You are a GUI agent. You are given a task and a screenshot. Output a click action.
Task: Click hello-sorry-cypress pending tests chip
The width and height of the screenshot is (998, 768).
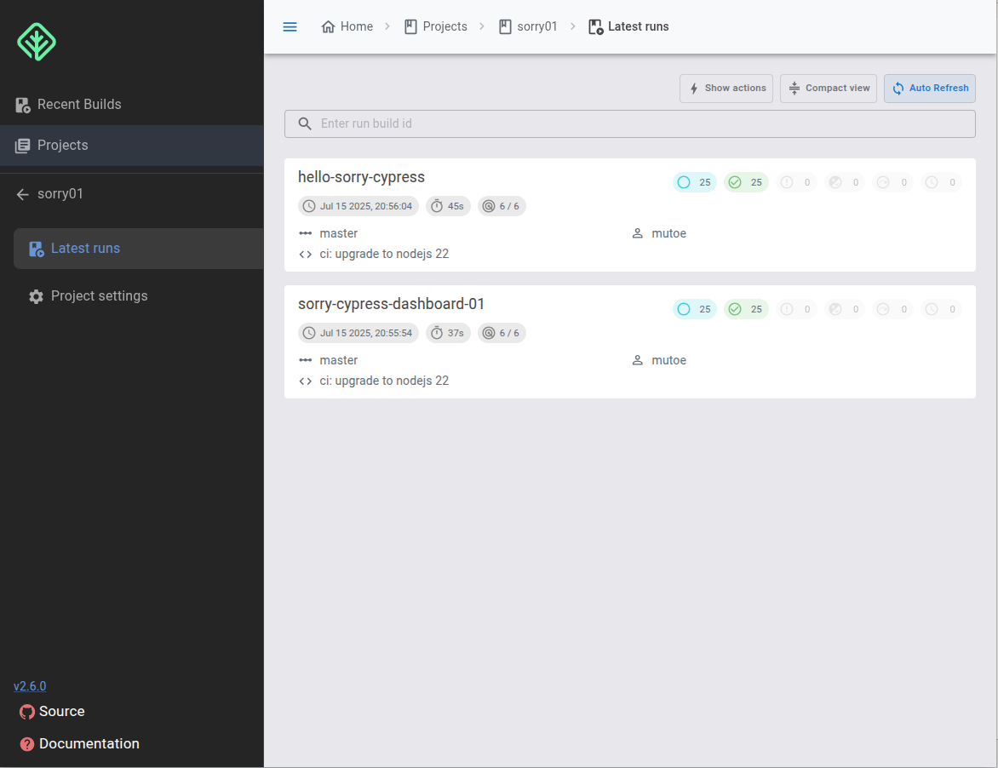coord(941,182)
